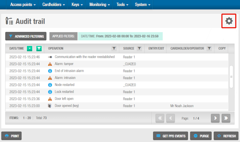Click the vertical scrollbar handle

[x=231, y=77]
